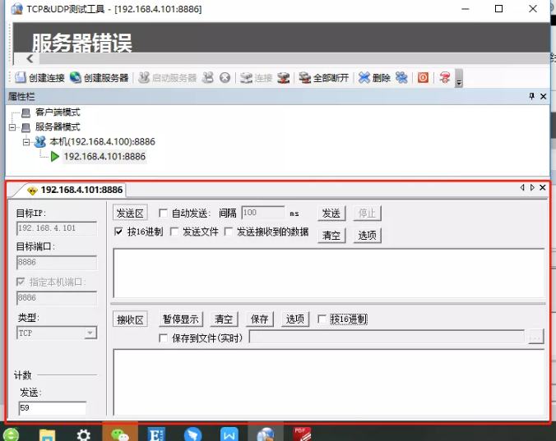556x441 pixels.
Task: Click the 全部断开 toolbar icon
Action: [304, 77]
